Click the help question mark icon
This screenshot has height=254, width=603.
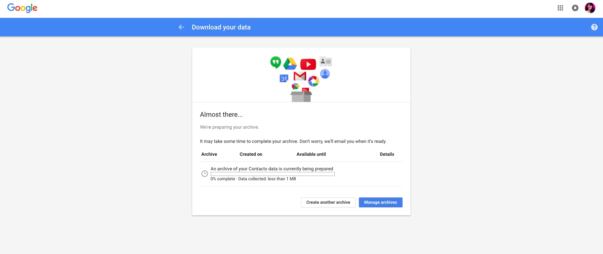tap(594, 27)
